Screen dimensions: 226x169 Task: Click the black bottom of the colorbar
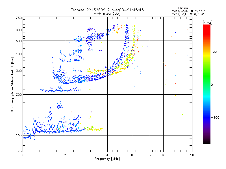click(x=207, y=142)
